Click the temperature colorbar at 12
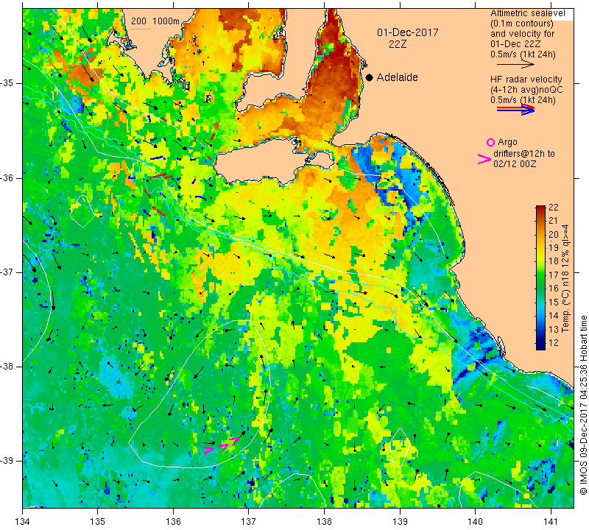589x530 pixels. pyautogui.click(x=540, y=343)
